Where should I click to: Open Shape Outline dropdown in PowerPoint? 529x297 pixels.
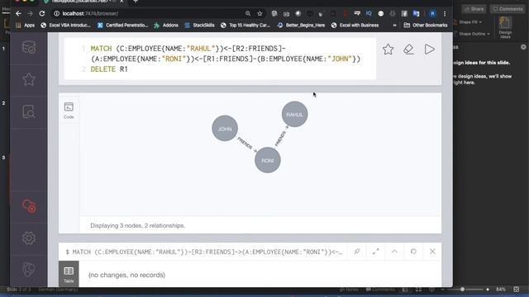472,34
